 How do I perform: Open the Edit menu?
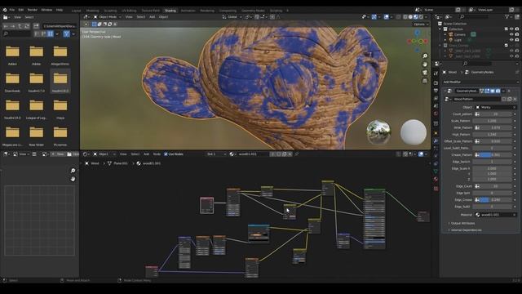[x=21, y=10]
